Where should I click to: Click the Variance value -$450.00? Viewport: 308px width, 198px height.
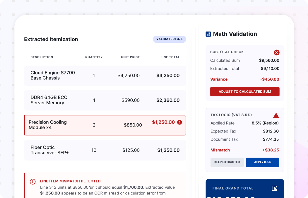(x=270, y=79)
